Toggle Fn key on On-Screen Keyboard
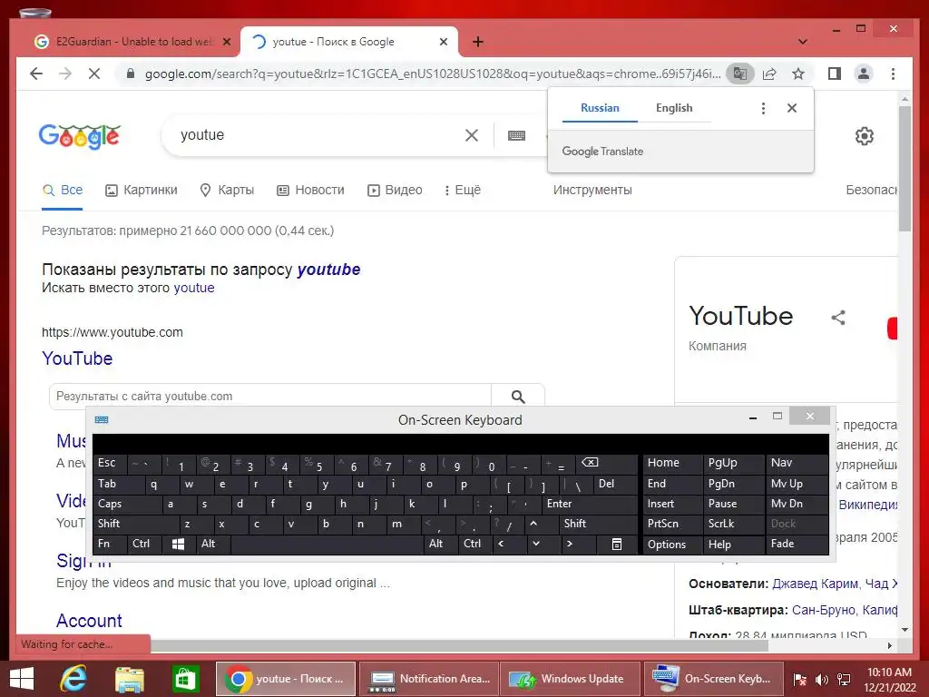Screen dimensions: 929x697 coord(110,545)
